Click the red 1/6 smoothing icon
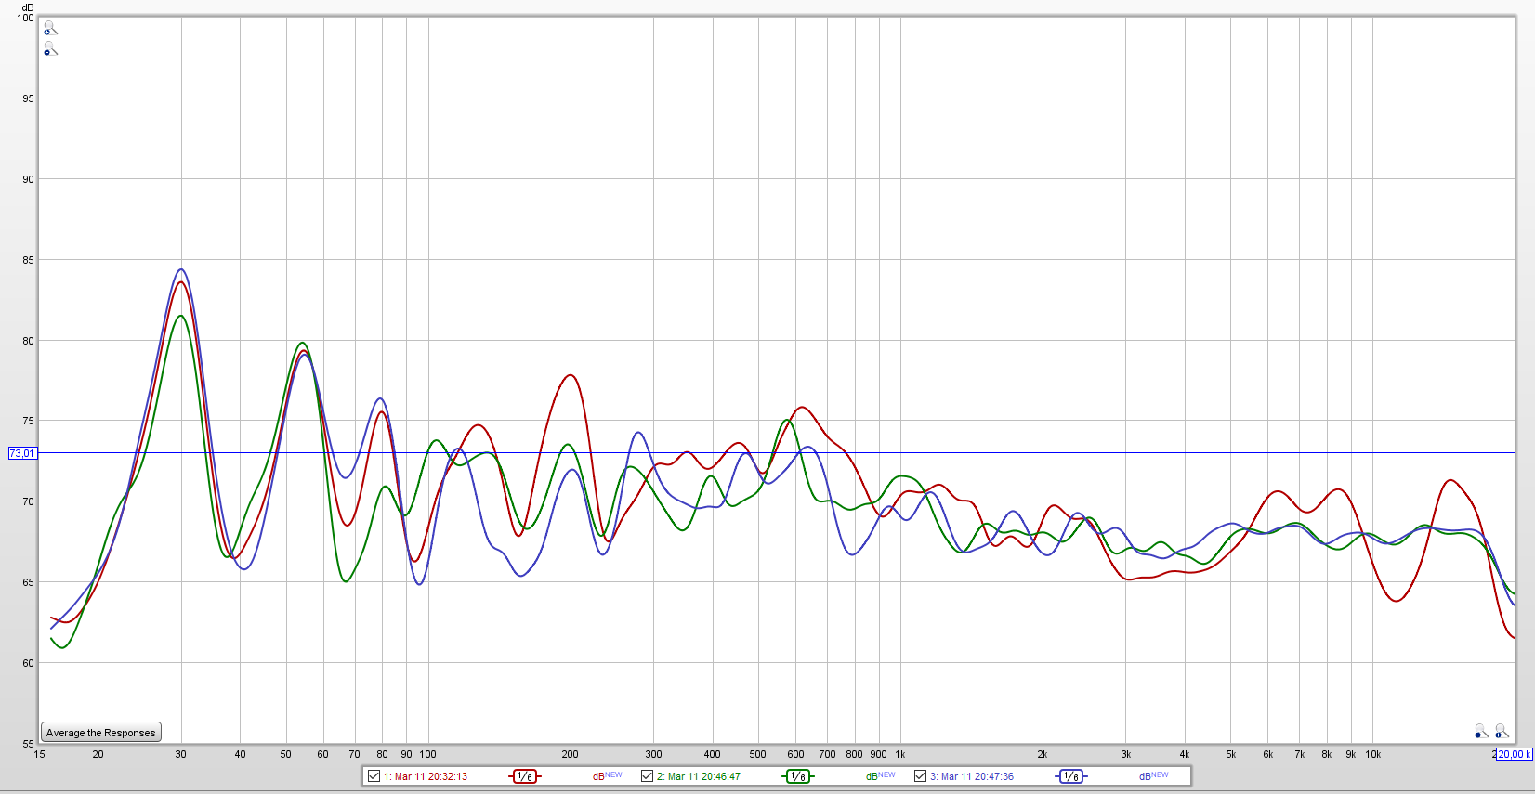Image resolution: width=1535 pixels, height=794 pixels. click(x=525, y=776)
